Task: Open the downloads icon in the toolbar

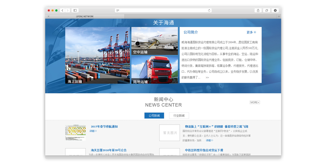Action: (x=275, y=11)
